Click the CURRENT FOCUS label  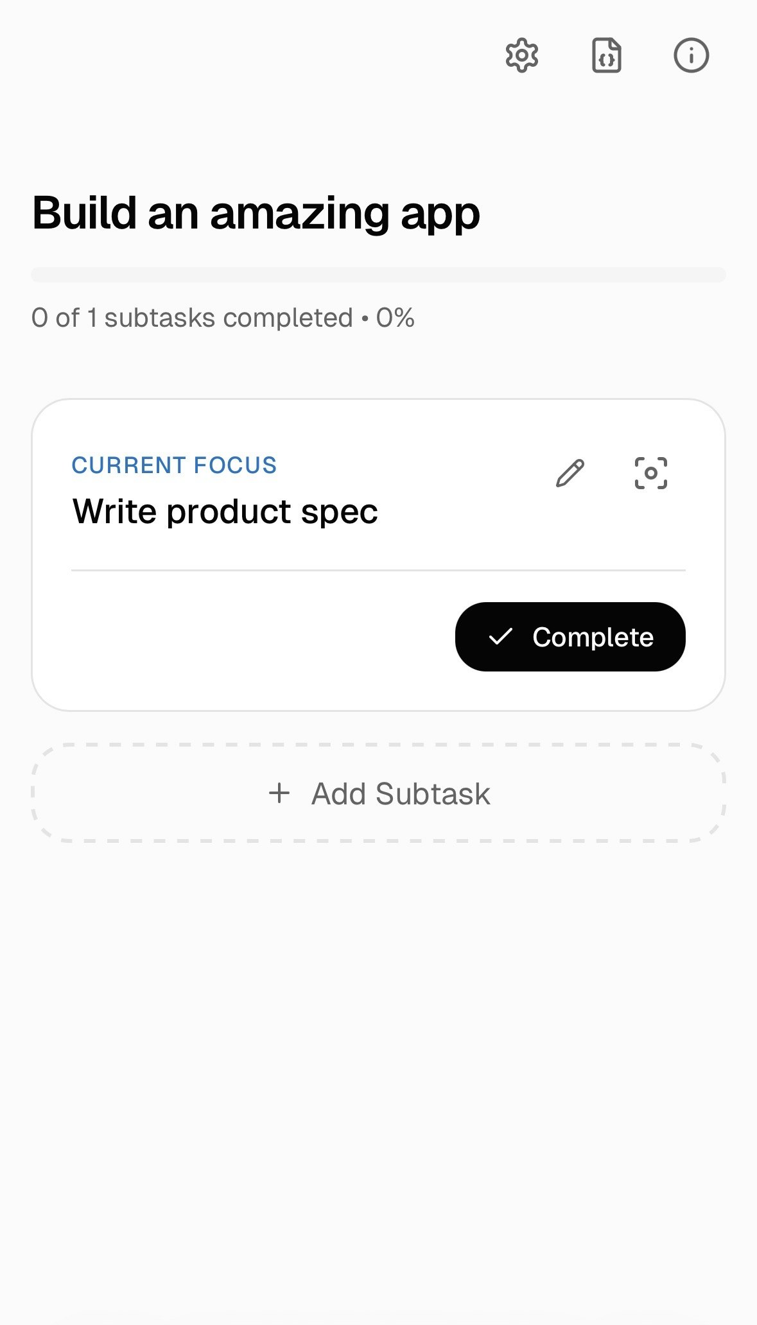point(175,464)
